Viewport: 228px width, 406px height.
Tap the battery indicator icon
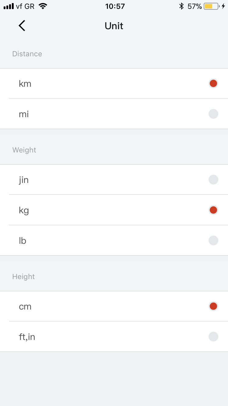point(212,6)
